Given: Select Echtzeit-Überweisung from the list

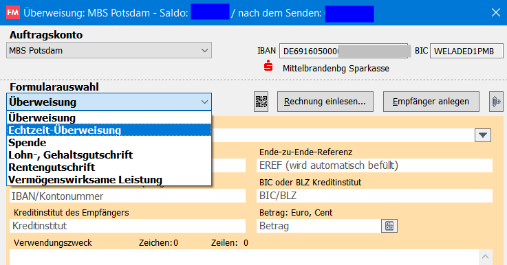Looking at the screenshot, I should pyautogui.click(x=109, y=130).
